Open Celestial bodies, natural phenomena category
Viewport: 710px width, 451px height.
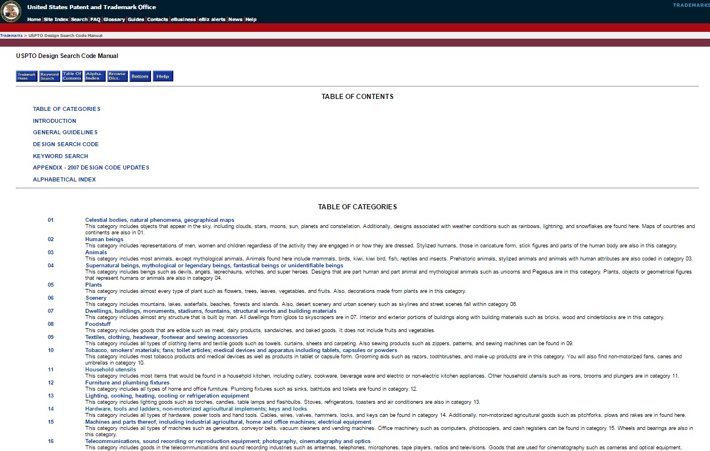click(160, 220)
